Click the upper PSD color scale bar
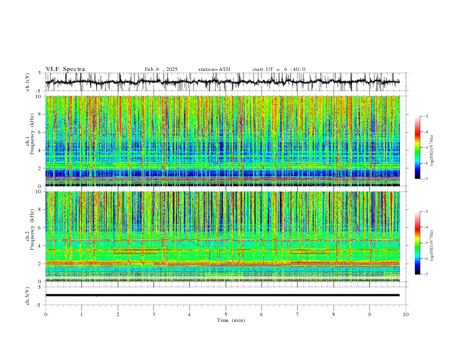The height and width of the screenshot is (353, 457). (417, 148)
